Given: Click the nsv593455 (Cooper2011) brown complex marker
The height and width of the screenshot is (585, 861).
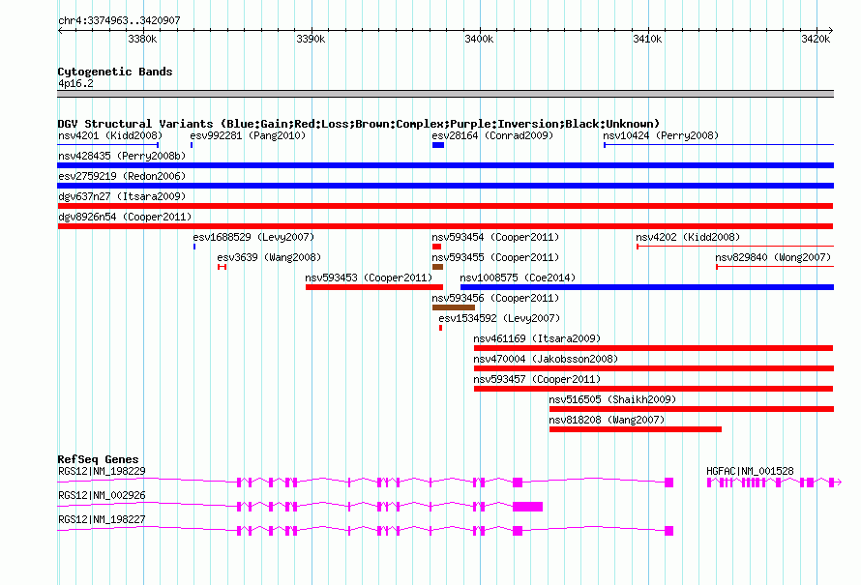Looking at the screenshot, I should 437,267.
